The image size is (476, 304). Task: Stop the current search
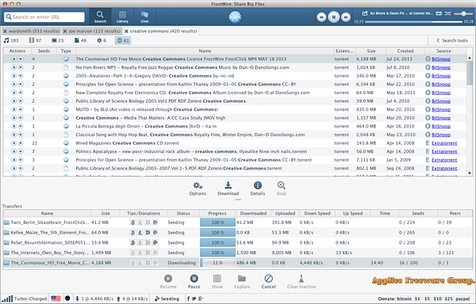pos(281,188)
